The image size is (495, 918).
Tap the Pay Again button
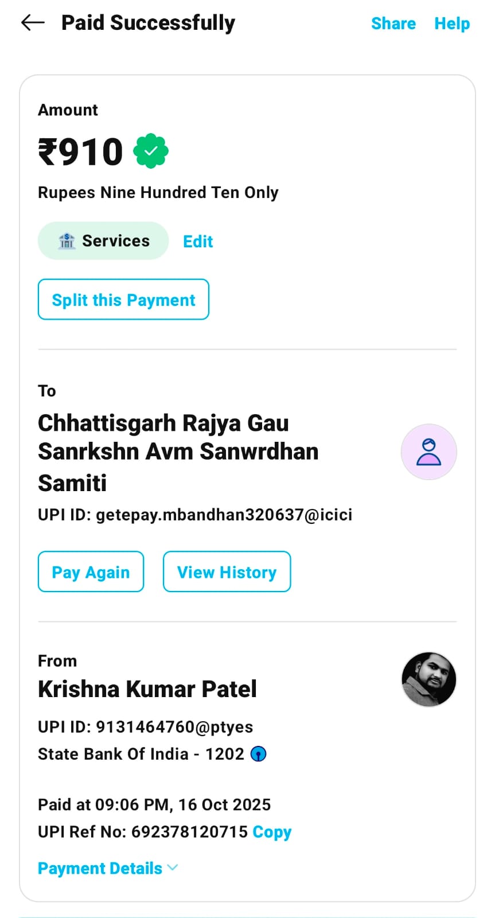[91, 572]
